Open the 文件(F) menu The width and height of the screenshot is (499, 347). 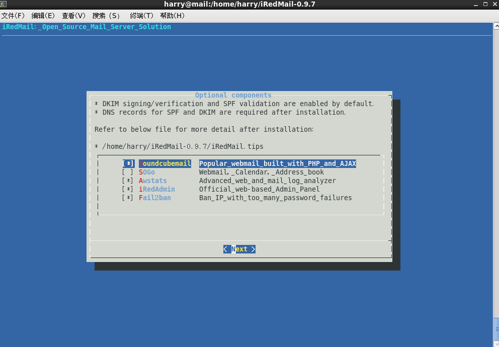pyautogui.click(x=13, y=16)
